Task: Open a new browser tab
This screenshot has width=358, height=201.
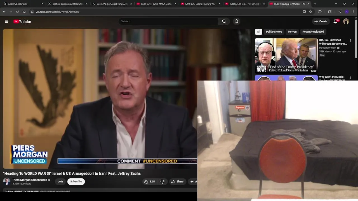Action: coord(315,4)
